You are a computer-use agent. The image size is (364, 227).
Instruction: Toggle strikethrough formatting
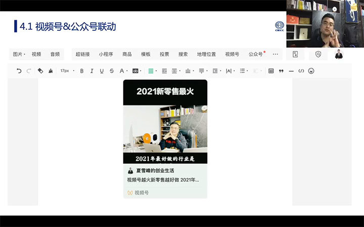pos(112,71)
